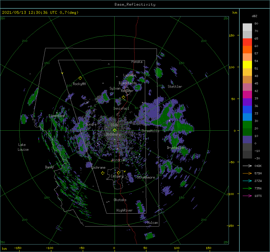Viewport: 270px width, 252px height.
Task: Pick the slate purple 0–10 dBZ swatch
Action: [x=247, y=140]
